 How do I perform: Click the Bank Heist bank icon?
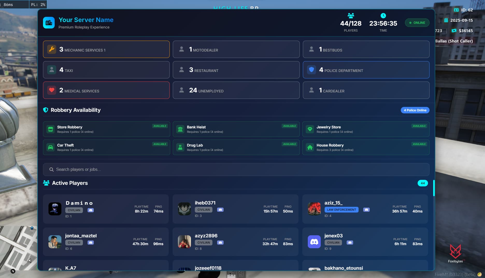point(180,129)
